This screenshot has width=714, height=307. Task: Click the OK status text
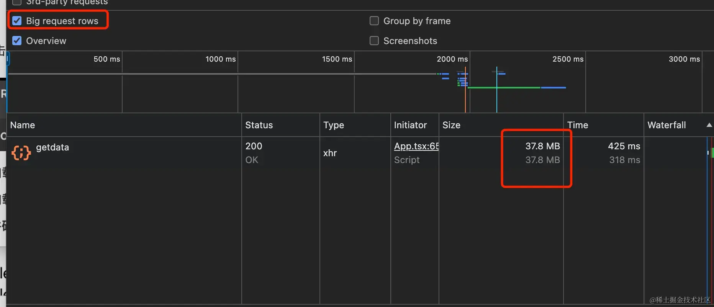[x=252, y=160]
